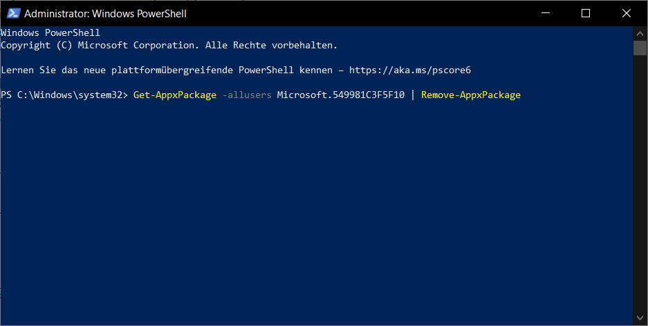Image resolution: width=648 pixels, height=326 pixels.
Task: Click the Remove-AppxPackage cmdlet text
Action: (470, 95)
